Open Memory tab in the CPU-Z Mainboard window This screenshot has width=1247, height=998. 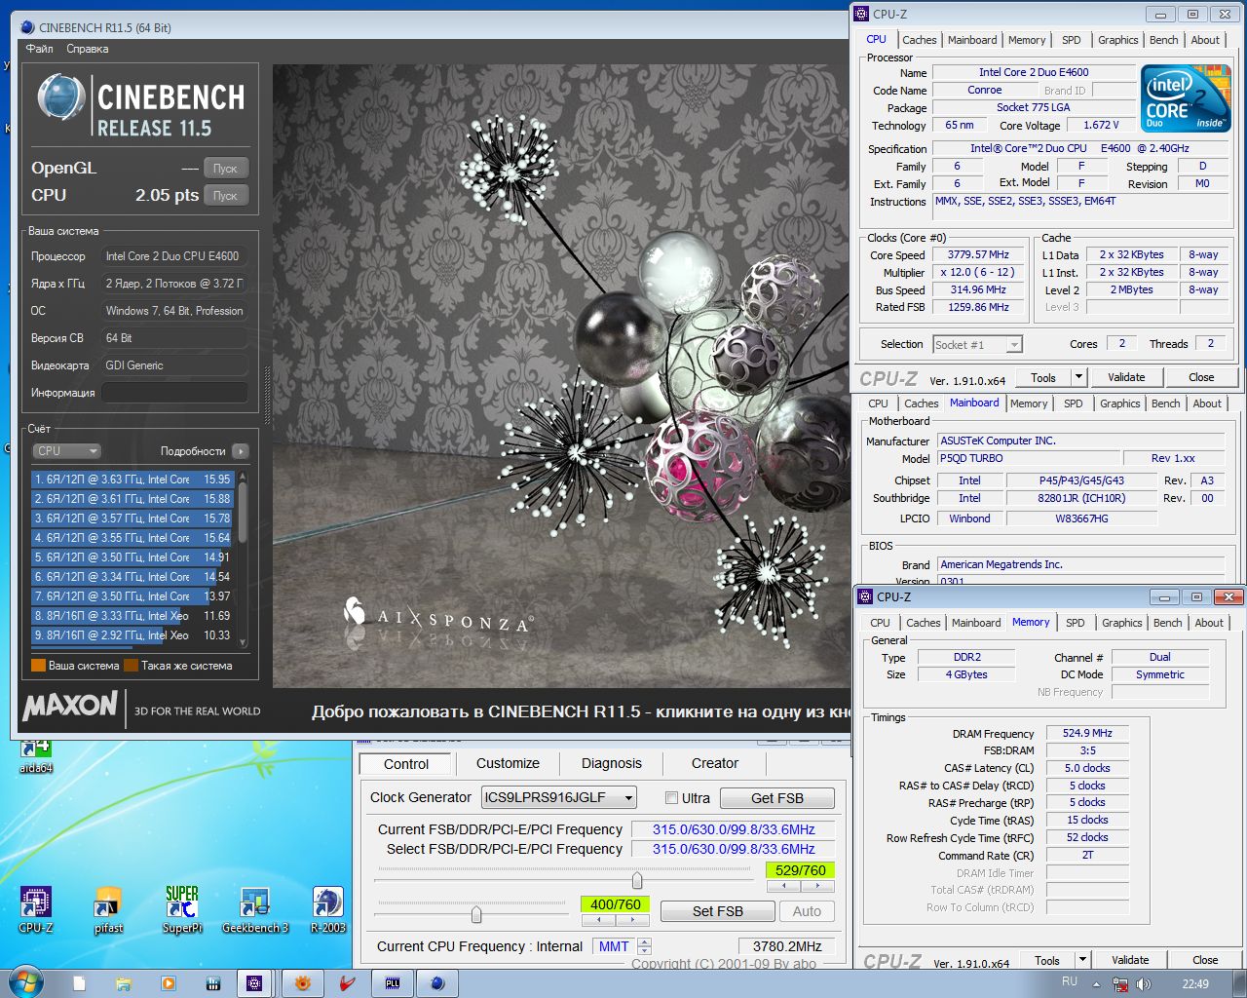tap(1029, 403)
